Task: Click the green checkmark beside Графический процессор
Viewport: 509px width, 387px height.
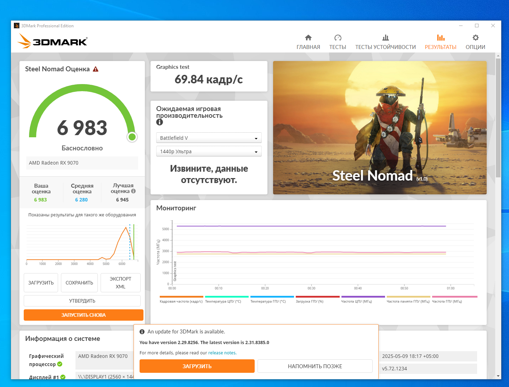Action: [x=60, y=364]
